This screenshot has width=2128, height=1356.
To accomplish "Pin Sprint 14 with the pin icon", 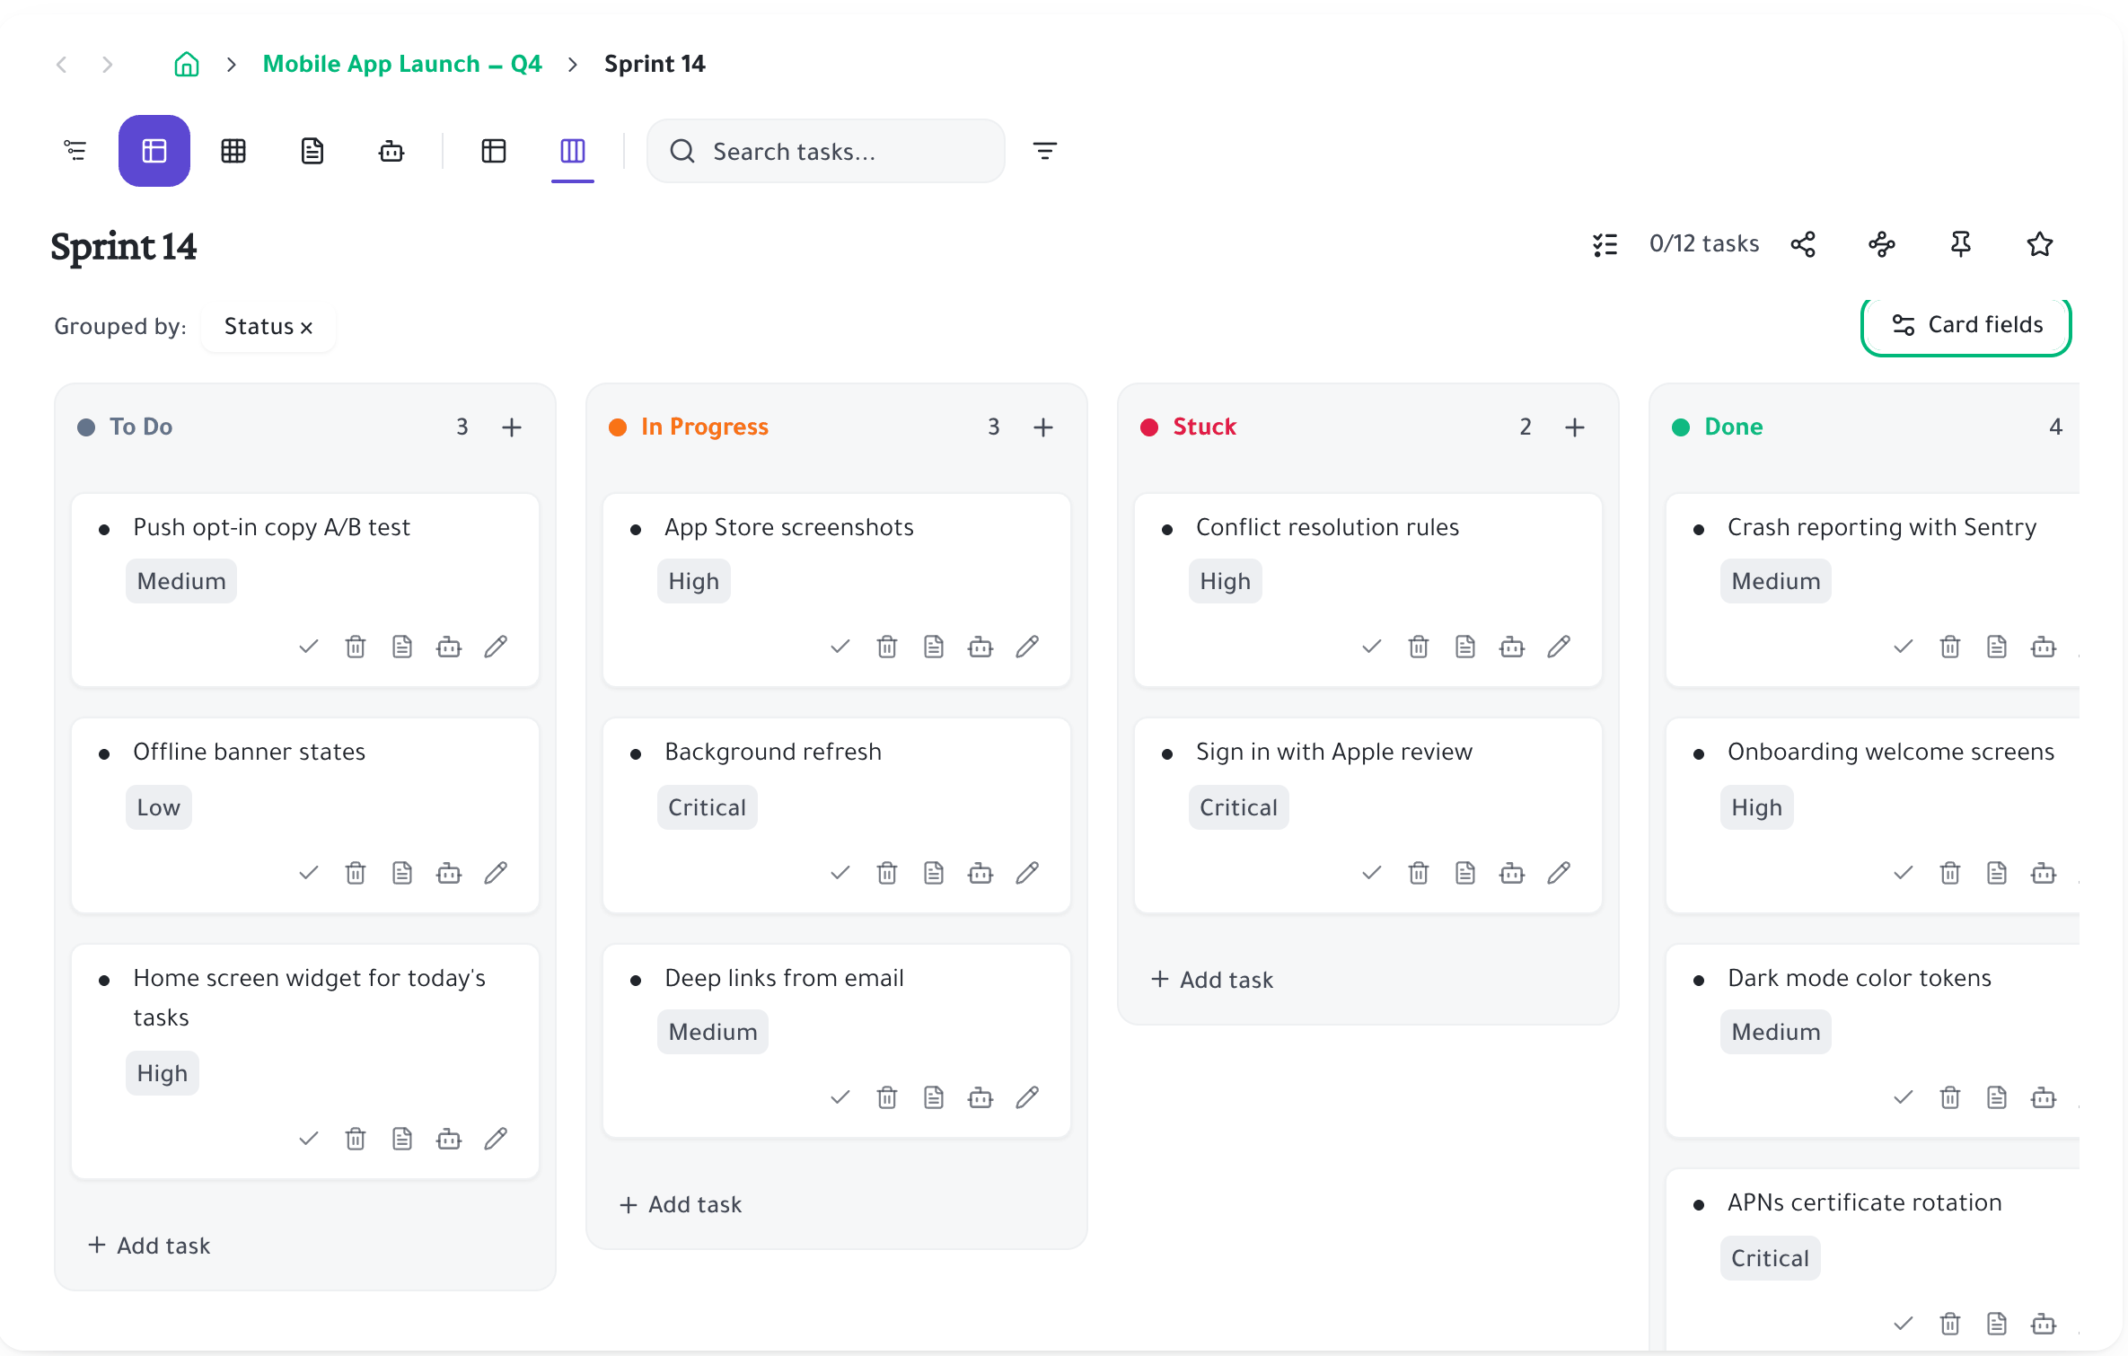I will click(1961, 244).
